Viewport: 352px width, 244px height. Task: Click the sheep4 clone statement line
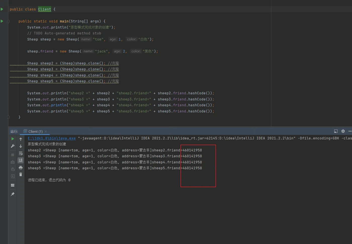(x=73, y=75)
